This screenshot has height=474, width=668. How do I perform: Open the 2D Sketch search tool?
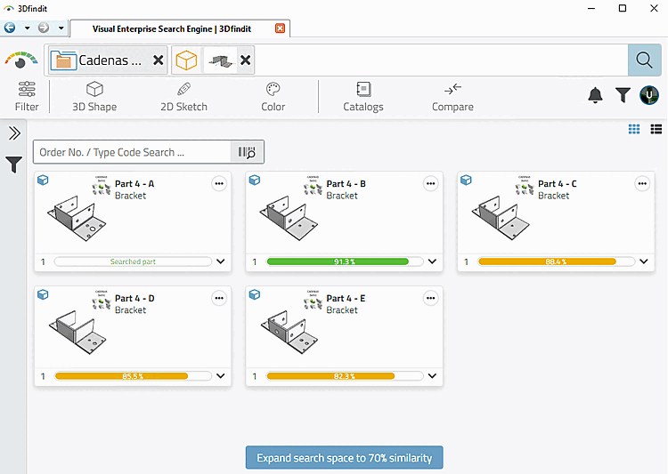pos(183,97)
